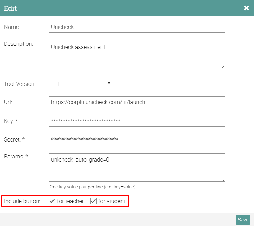
Task: Grab the Params textarea resize handle
Action: click(223, 180)
